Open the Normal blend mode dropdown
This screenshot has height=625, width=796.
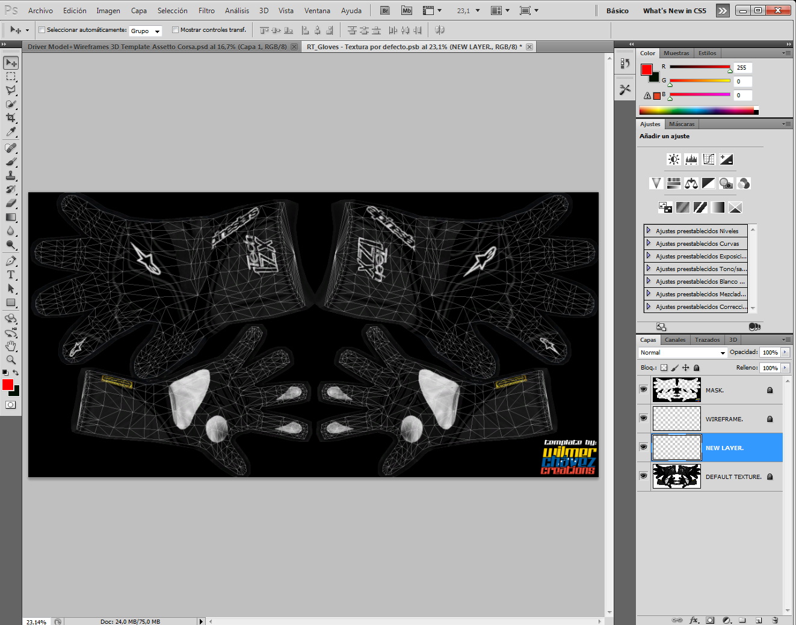[x=683, y=353]
